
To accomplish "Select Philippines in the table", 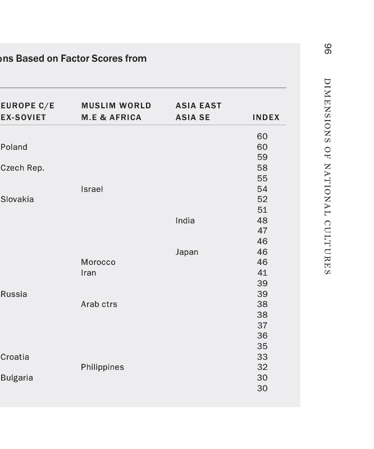I will (x=102, y=367).
